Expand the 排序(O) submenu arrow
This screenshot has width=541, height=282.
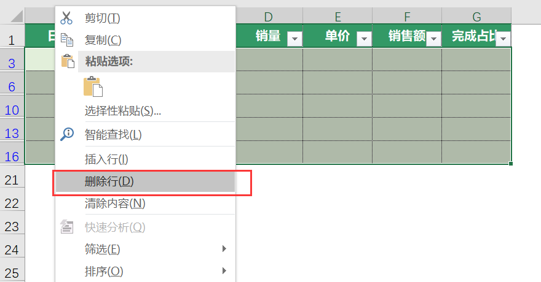[x=224, y=270]
